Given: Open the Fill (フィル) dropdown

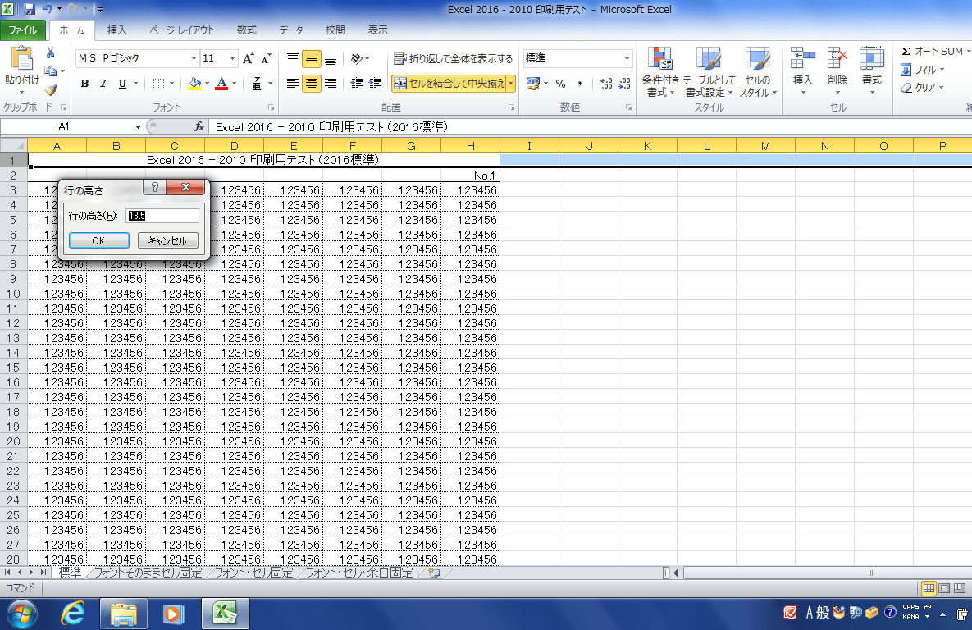Looking at the screenshot, I should click(x=923, y=70).
